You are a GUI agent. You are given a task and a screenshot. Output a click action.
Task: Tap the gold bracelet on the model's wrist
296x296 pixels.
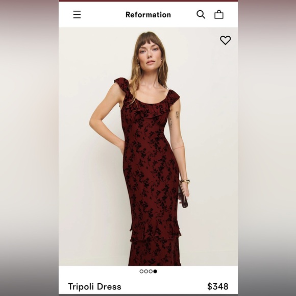185,182
